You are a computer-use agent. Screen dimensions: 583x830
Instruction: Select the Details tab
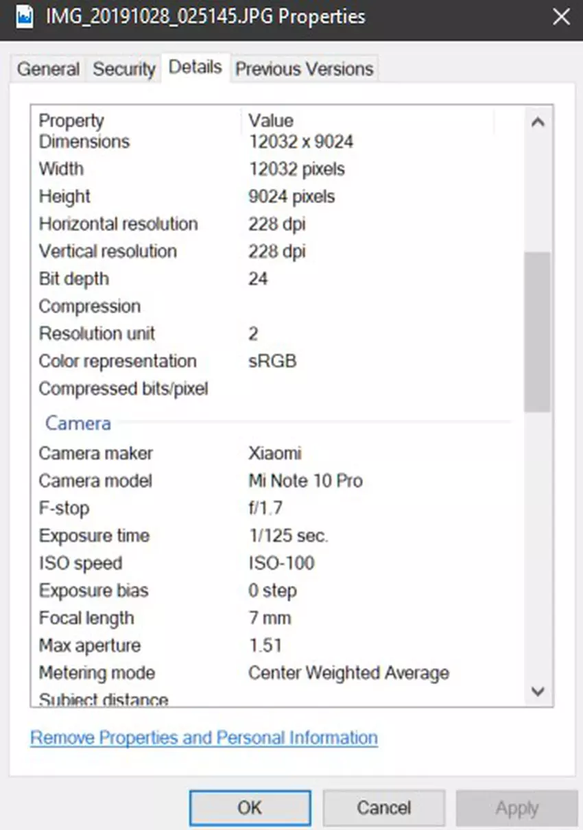195,67
